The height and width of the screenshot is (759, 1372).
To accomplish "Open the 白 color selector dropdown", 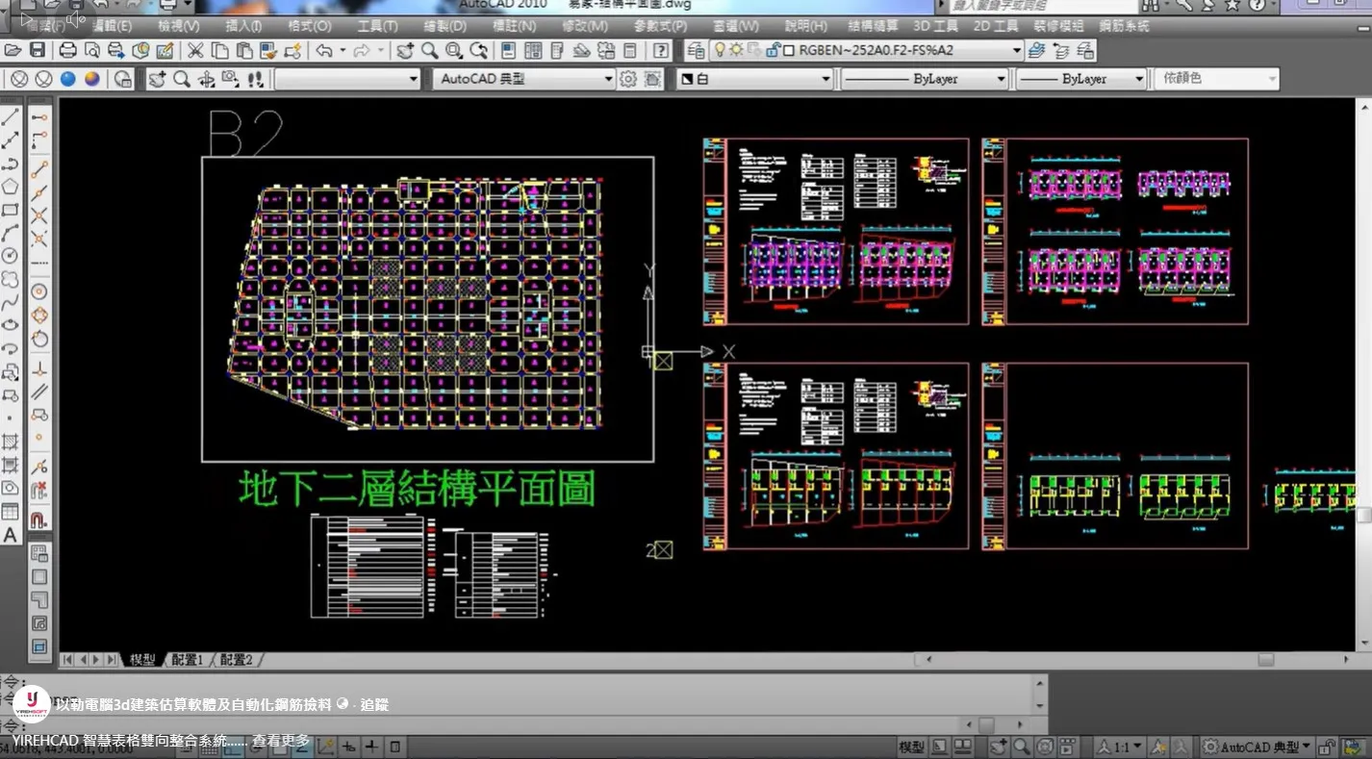I will click(x=826, y=79).
